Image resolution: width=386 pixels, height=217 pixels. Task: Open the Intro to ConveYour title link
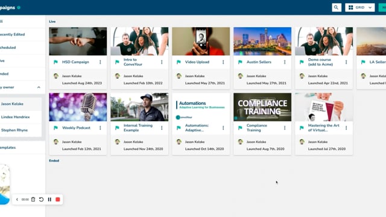(x=133, y=62)
